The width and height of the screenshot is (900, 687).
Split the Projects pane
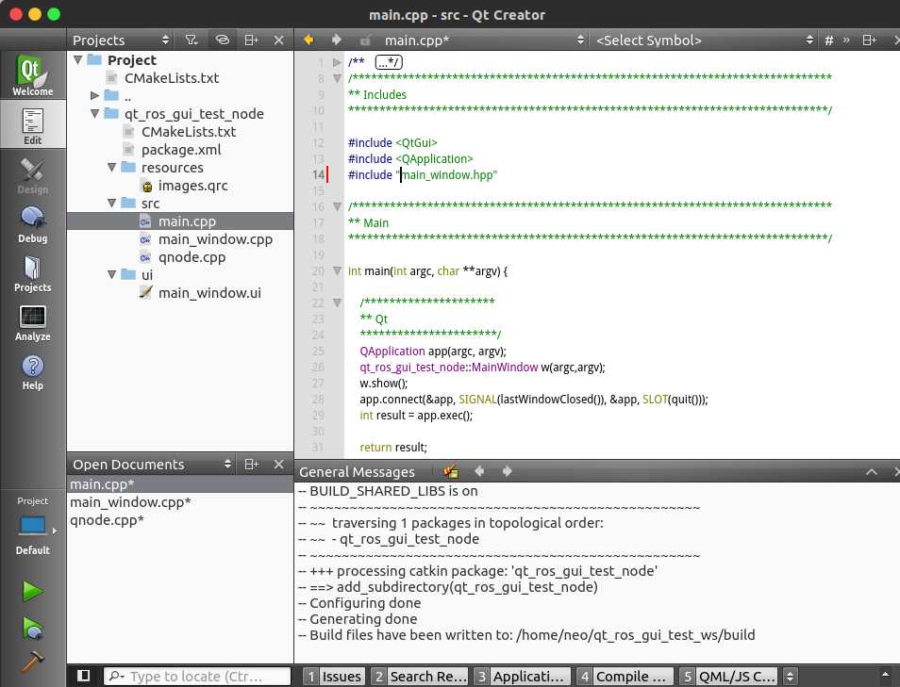pos(251,41)
